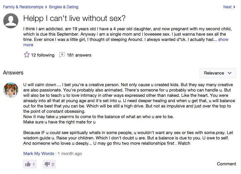Click the question title heading
Screen dimensions: 241x174
coord(74,18)
